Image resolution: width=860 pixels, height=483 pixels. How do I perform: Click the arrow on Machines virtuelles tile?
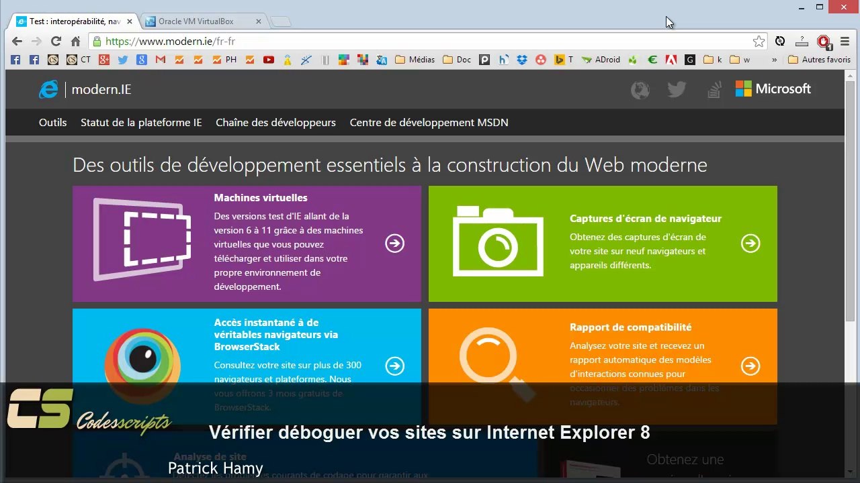tap(395, 244)
